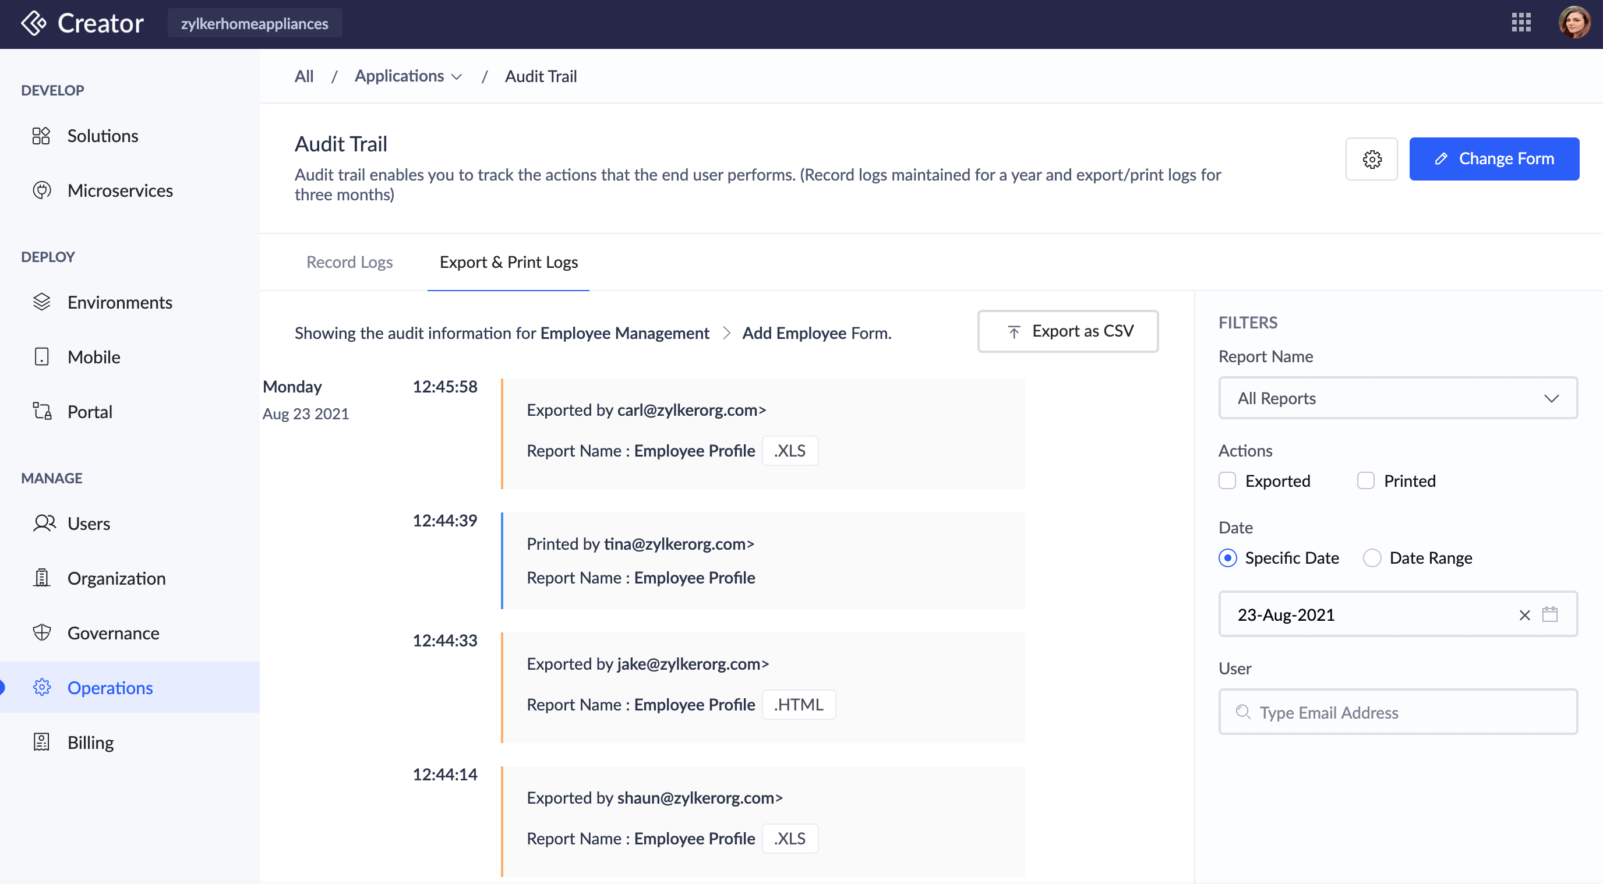This screenshot has width=1603, height=884.
Task: Open Users in the sidebar
Action: [129, 524]
